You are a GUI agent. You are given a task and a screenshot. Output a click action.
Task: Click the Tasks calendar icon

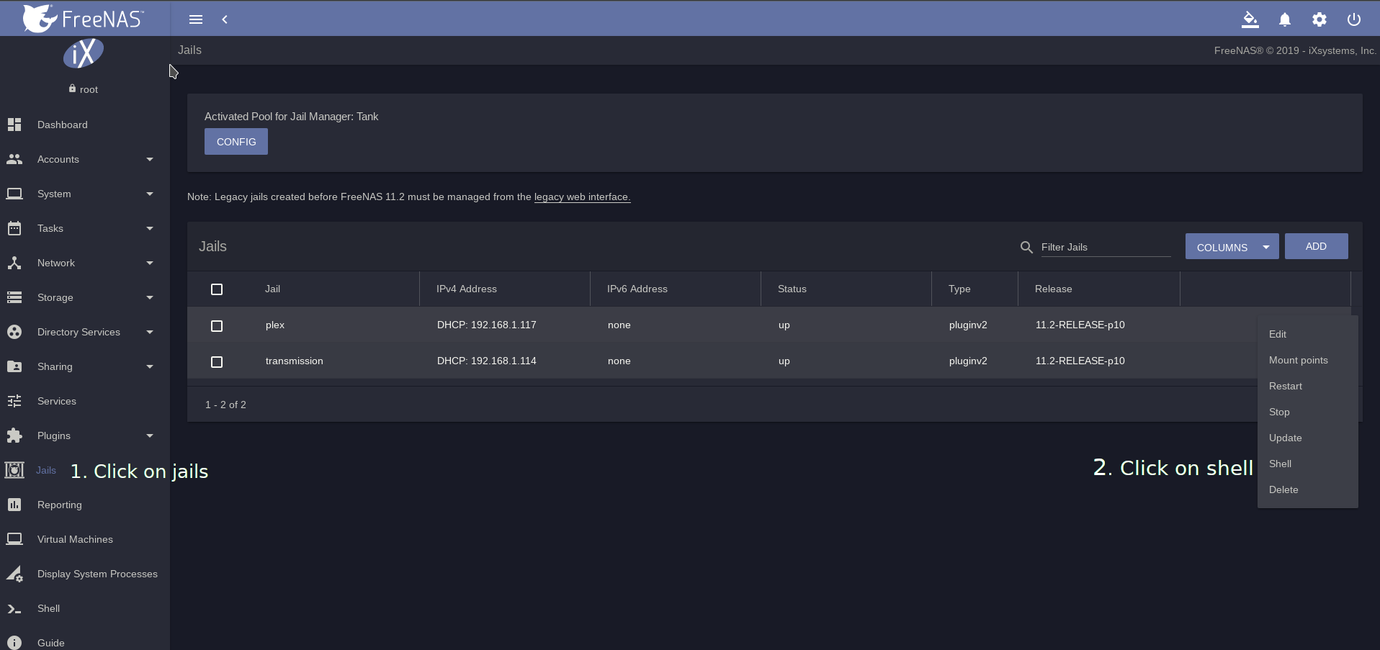point(14,228)
